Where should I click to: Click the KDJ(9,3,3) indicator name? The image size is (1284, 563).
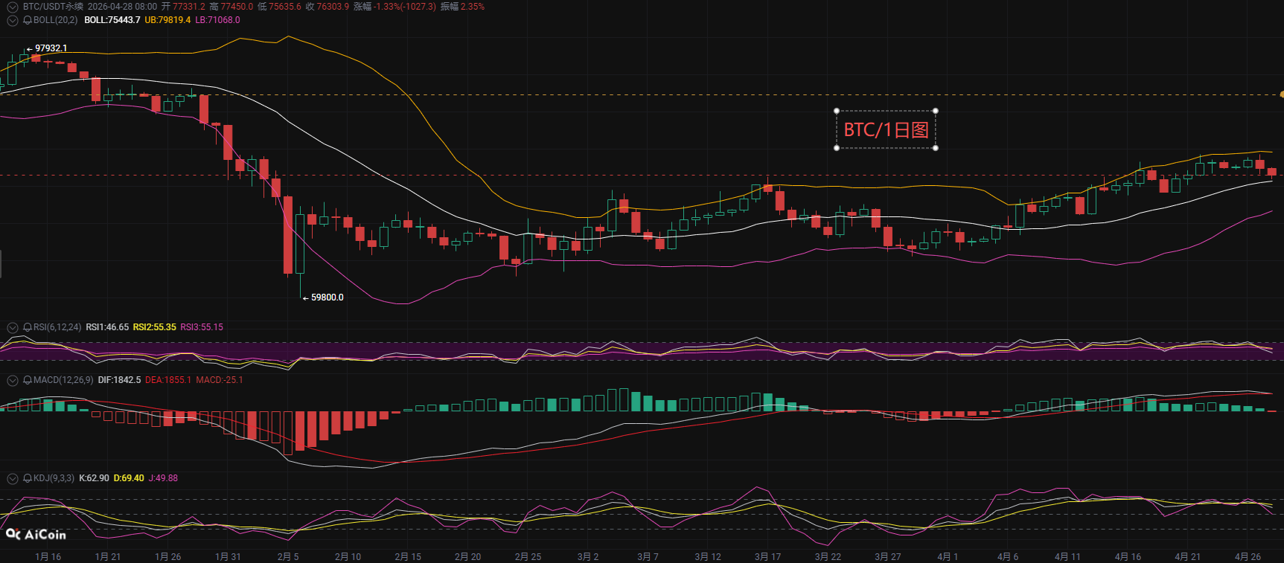coord(54,478)
